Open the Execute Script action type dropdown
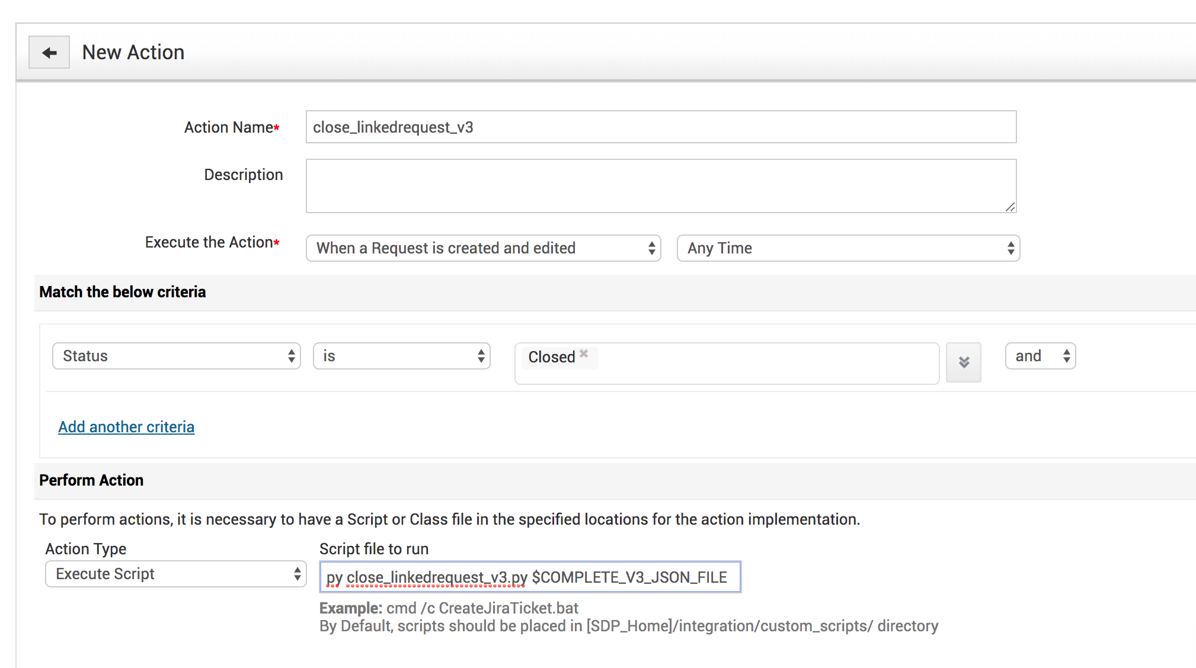This screenshot has width=1196, height=668. (175, 574)
